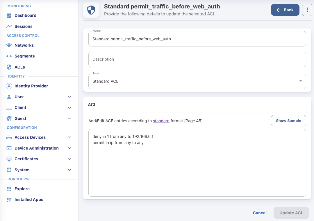314x221 pixels.
Task: Expand the Device Administration chevron
Action: (x=69, y=148)
